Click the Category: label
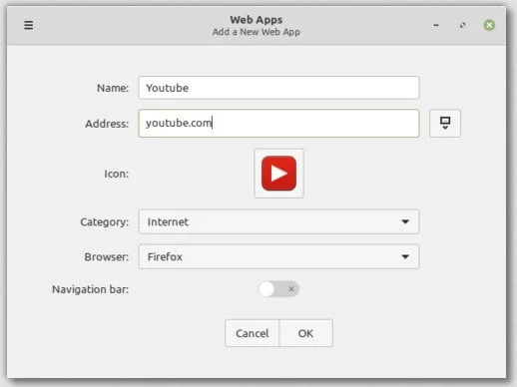Viewport: 517px width, 387px height. coord(104,222)
